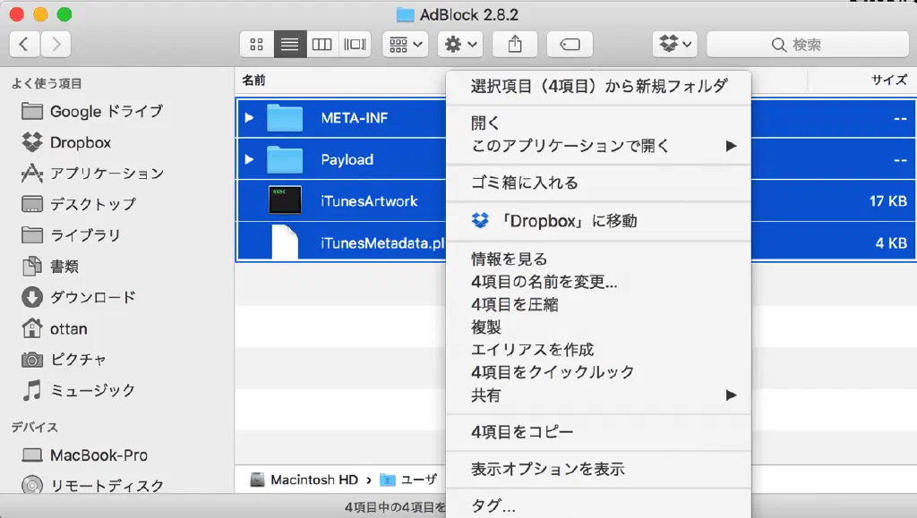917x518 pixels.
Task: Switch to icon view in toolbar
Action: click(256, 44)
